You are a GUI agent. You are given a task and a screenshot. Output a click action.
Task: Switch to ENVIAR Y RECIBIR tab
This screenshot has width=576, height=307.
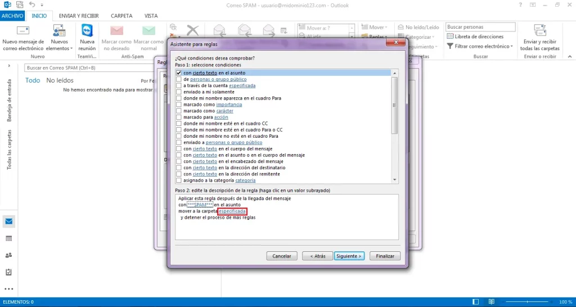point(79,16)
